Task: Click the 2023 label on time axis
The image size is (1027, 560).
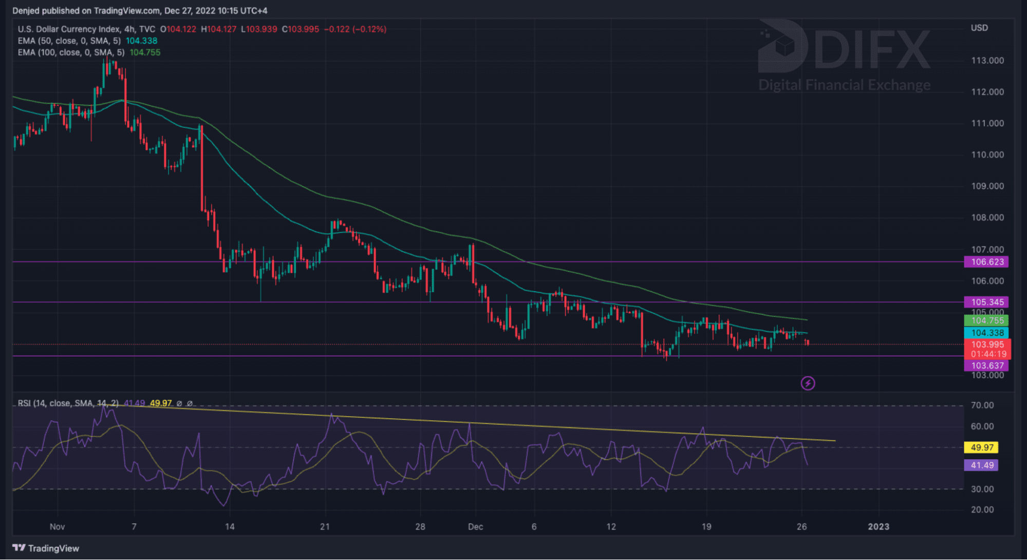Action: point(878,527)
